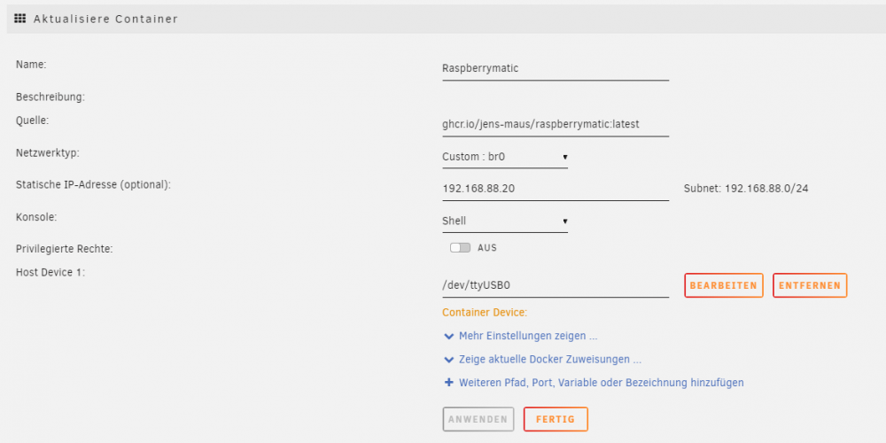Focus the Name field containing Raspberrymatic

point(556,69)
